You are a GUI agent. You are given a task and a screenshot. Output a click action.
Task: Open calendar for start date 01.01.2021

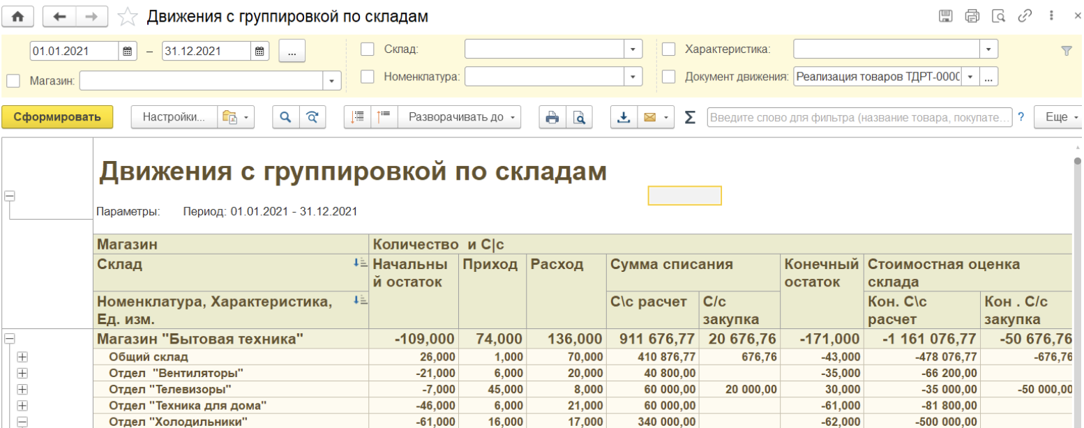point(127,51)
